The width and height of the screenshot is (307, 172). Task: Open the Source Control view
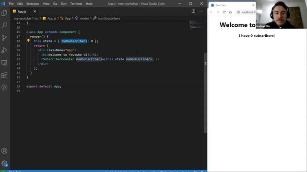4,38
